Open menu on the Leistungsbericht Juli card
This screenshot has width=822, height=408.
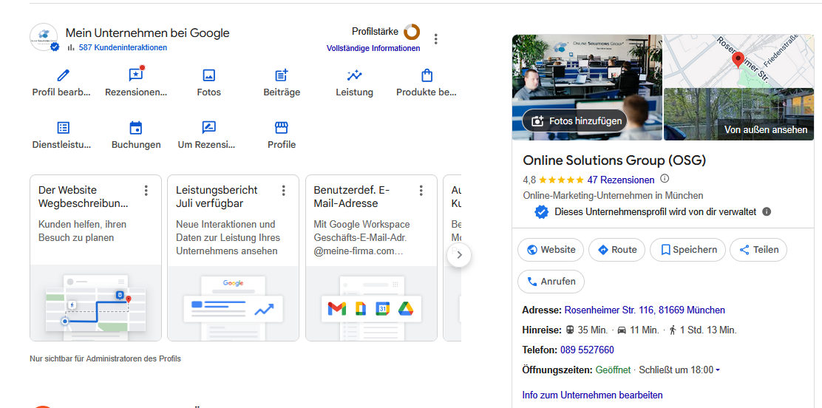coord(284,191)
